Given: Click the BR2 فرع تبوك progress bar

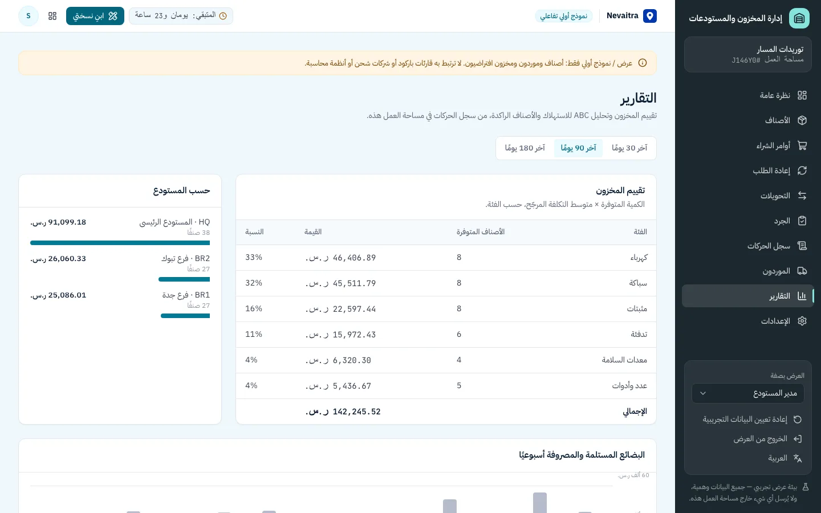Looking at the screenshot, I should coord(184,279).
